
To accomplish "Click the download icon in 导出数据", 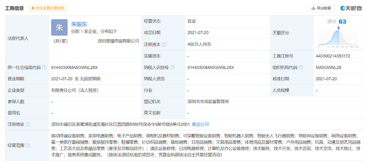I will tap(313, 8).
